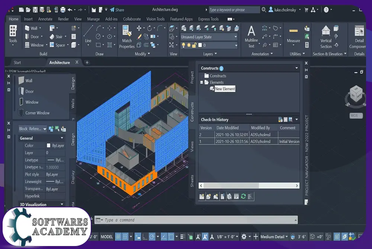Screen dimensions: 372x249
Task: Collapse the Elements tree folder
Action: 202,83
